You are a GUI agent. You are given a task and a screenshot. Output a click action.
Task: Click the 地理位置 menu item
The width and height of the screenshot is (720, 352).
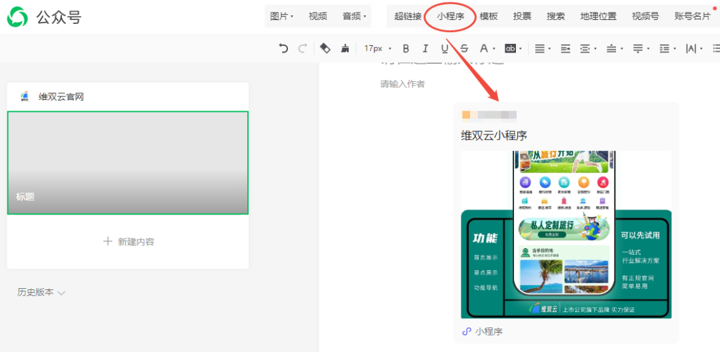pos(598,17)
